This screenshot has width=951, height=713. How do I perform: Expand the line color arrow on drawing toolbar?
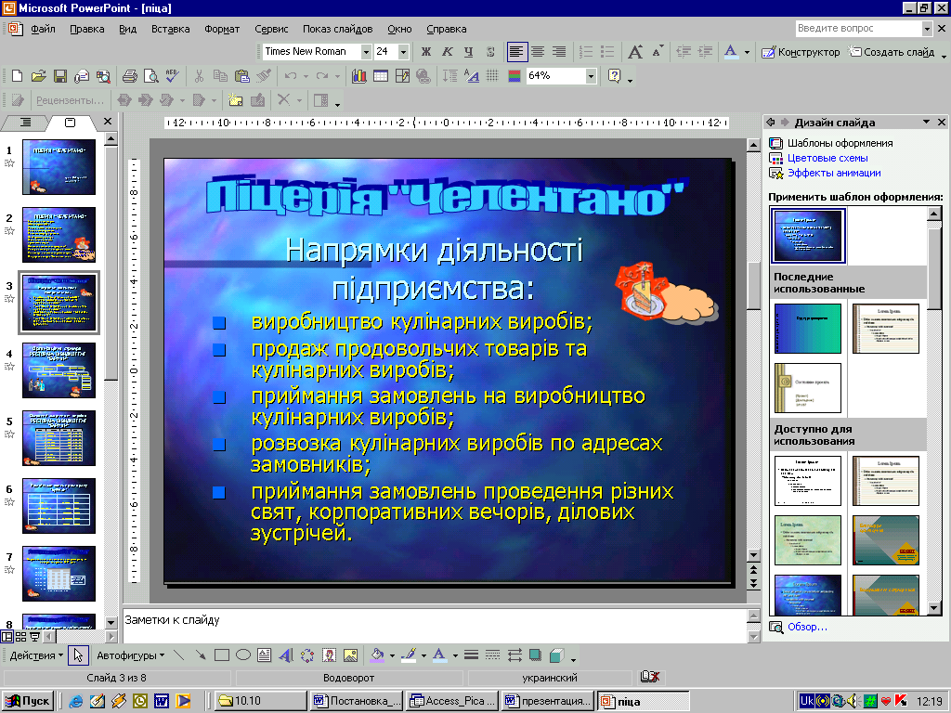pos(423,655)
